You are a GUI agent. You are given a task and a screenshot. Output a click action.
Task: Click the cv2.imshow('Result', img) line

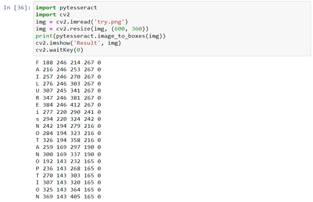78,43
